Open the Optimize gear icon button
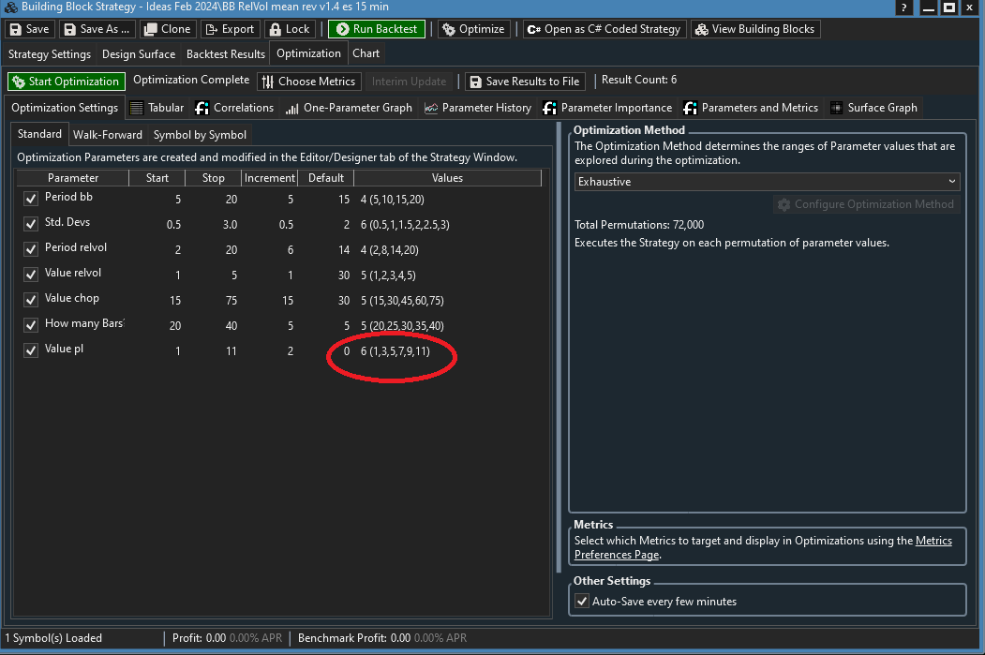This screenshot has height=655, width=985. [449, 29]
